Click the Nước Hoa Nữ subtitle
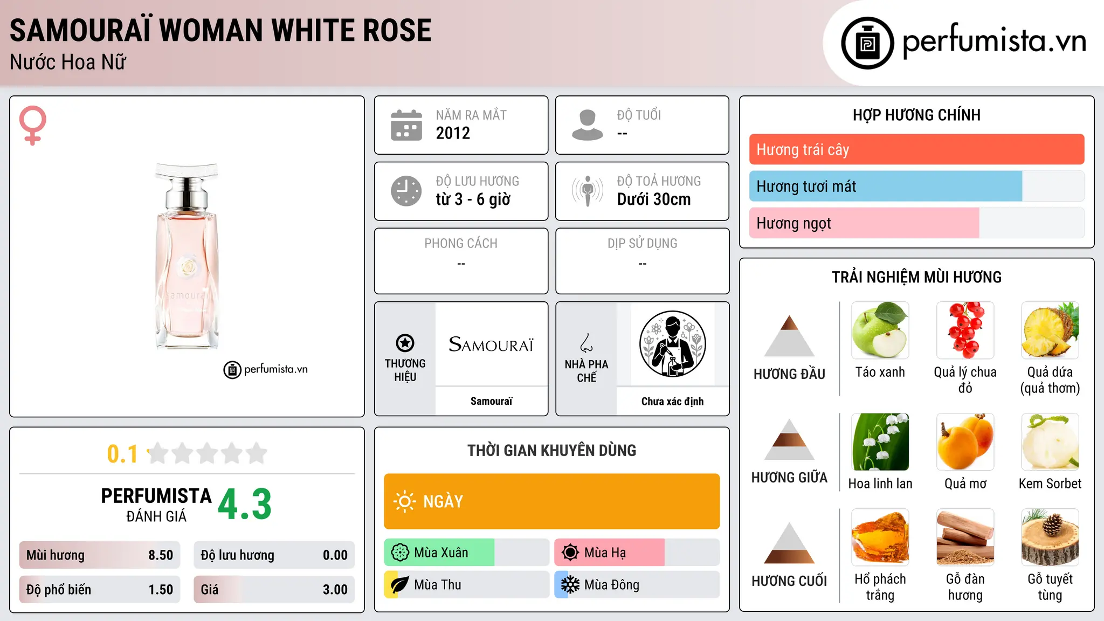 (x=68, y=62)
